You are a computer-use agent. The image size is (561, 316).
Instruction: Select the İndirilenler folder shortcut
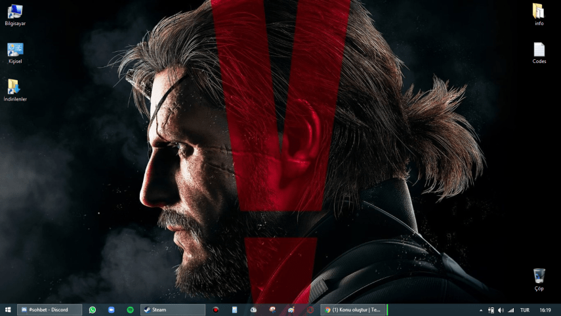tap(15, 90)
